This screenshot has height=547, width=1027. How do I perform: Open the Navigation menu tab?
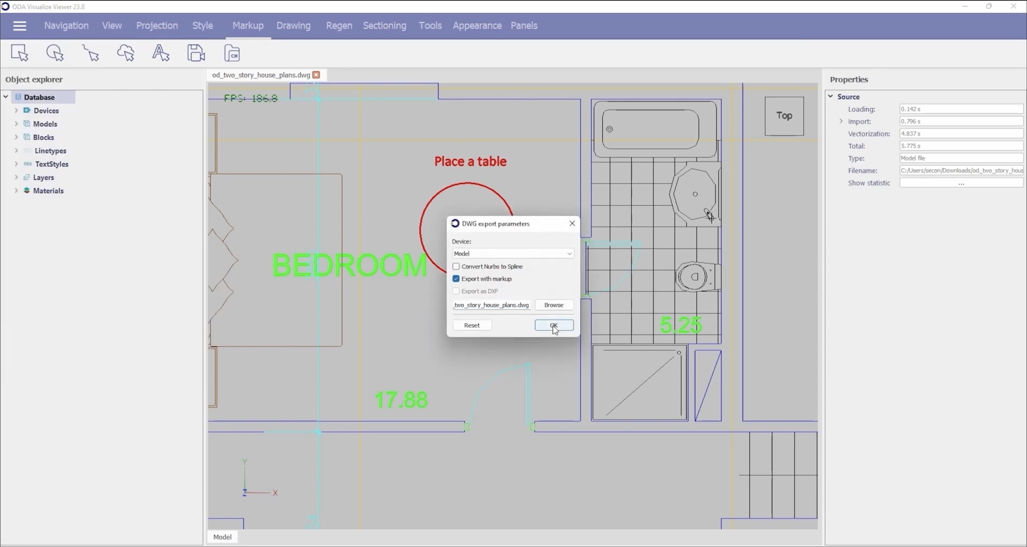(67, 26)
